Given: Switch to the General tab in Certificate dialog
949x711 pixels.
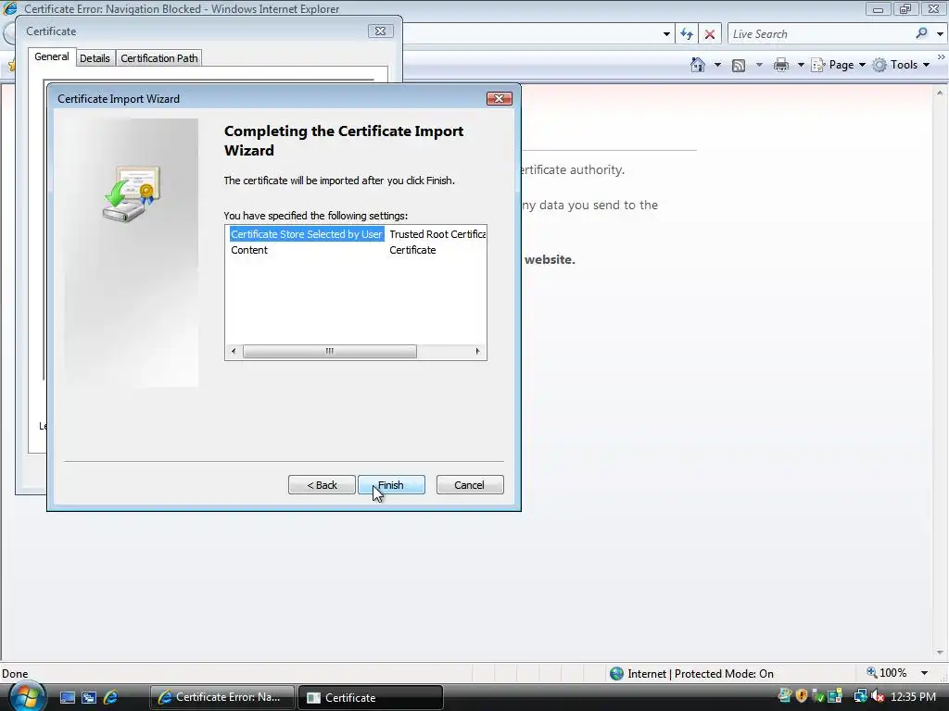Looking at the screenshot, I should 52,56.
